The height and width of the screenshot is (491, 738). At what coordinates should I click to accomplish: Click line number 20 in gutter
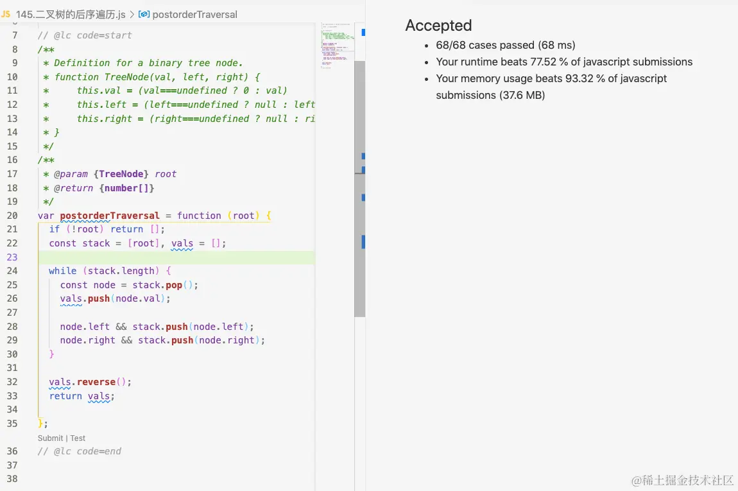(12, 216)
